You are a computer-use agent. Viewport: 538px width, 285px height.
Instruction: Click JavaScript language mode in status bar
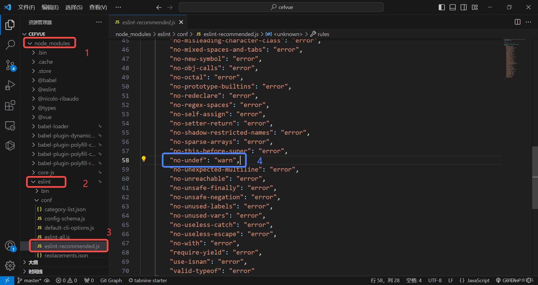point(478,280)
